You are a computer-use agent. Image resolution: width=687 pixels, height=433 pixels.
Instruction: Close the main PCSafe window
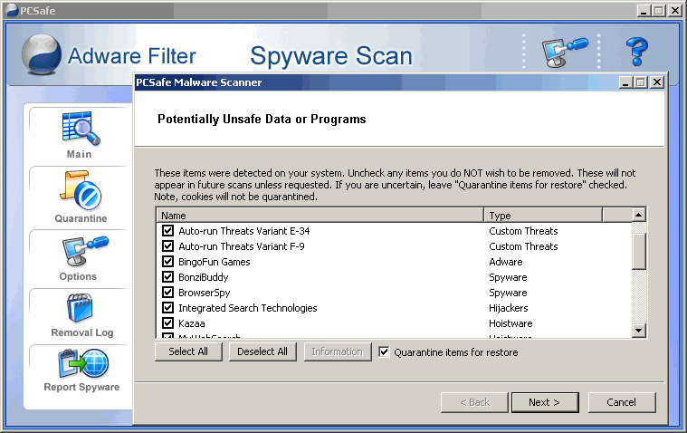tap(675, 11)
